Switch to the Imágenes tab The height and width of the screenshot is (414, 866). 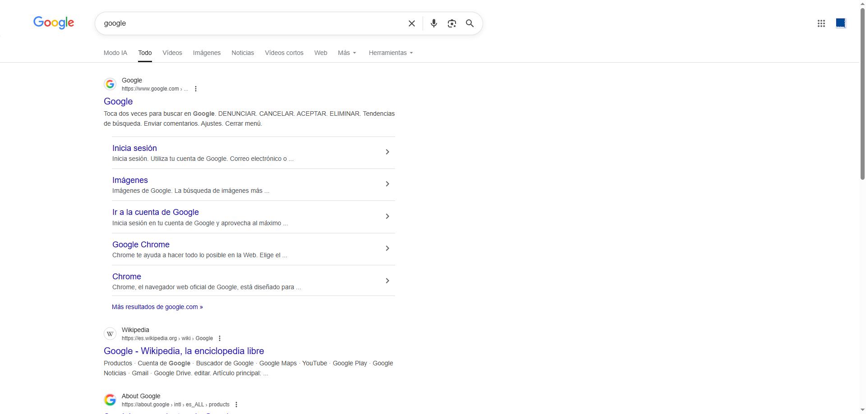pyautogui.click(x=207, y=53)
